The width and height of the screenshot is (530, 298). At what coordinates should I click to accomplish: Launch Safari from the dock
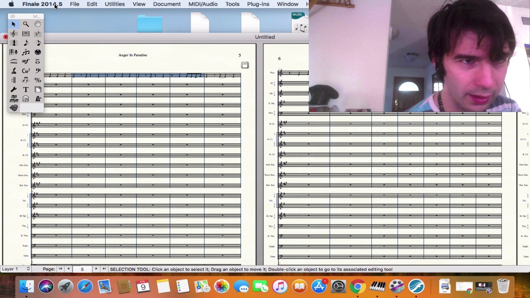85,286
